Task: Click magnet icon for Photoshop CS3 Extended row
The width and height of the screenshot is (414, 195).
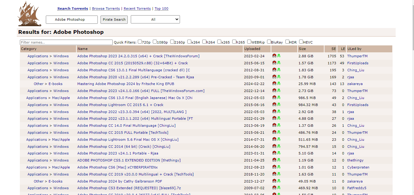Action: (x=274, y=188)
